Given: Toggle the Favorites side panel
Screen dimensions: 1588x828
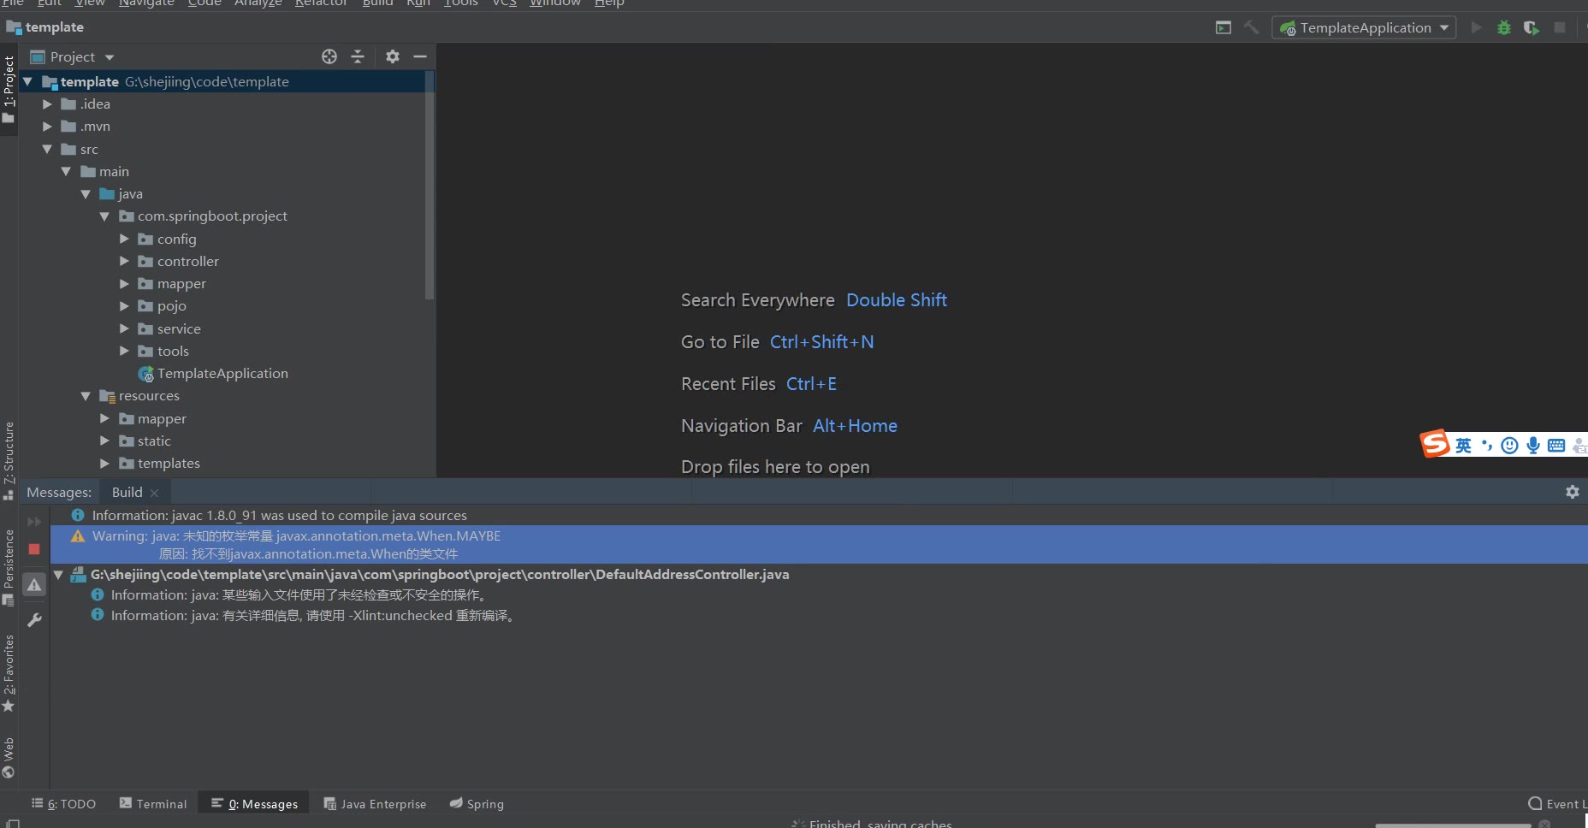Looking at the screenshot, I should (x=9, y=673).
